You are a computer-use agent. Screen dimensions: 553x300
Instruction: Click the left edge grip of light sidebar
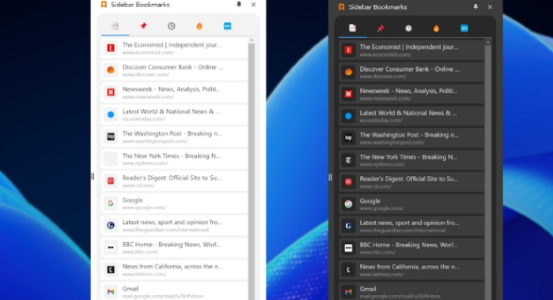pos(93,176)
